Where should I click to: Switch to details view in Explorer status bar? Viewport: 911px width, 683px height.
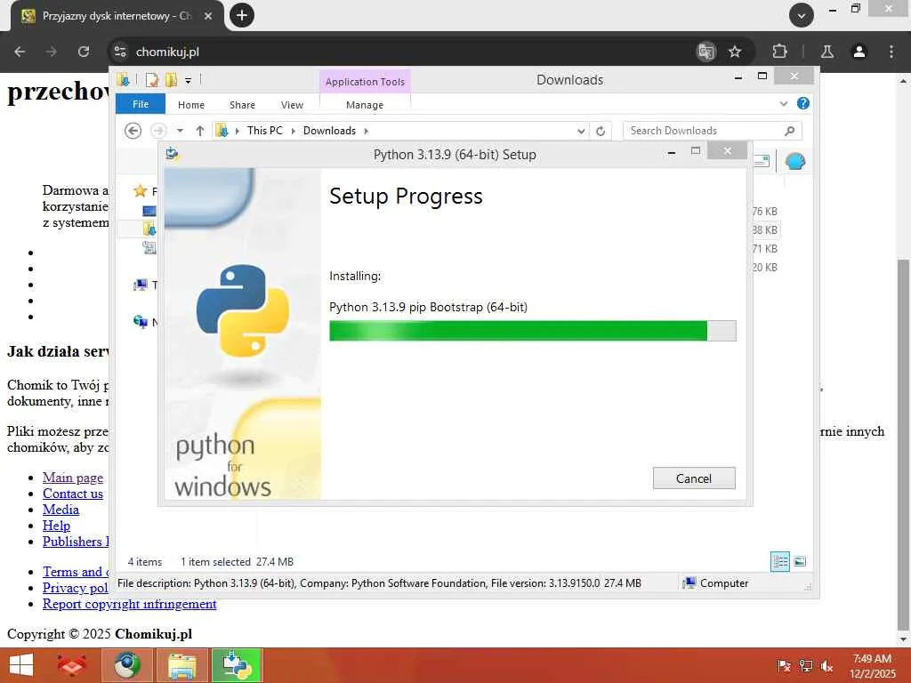(x=779, y=561)
